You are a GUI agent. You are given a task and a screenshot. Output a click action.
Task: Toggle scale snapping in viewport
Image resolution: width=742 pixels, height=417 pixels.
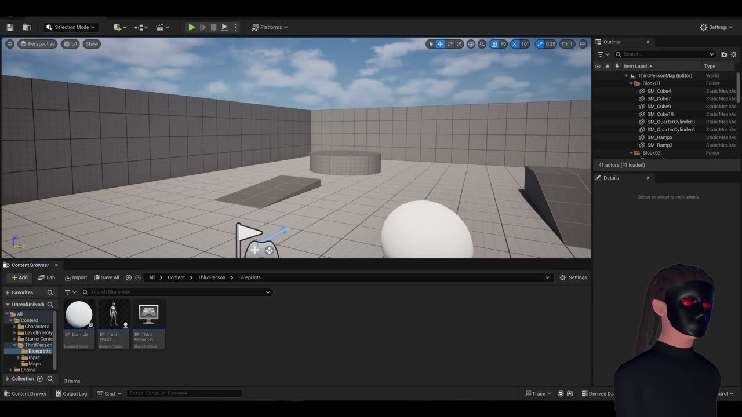[540, 44]
